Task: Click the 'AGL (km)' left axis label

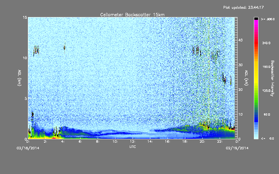Action: click(x=20, y=78)
